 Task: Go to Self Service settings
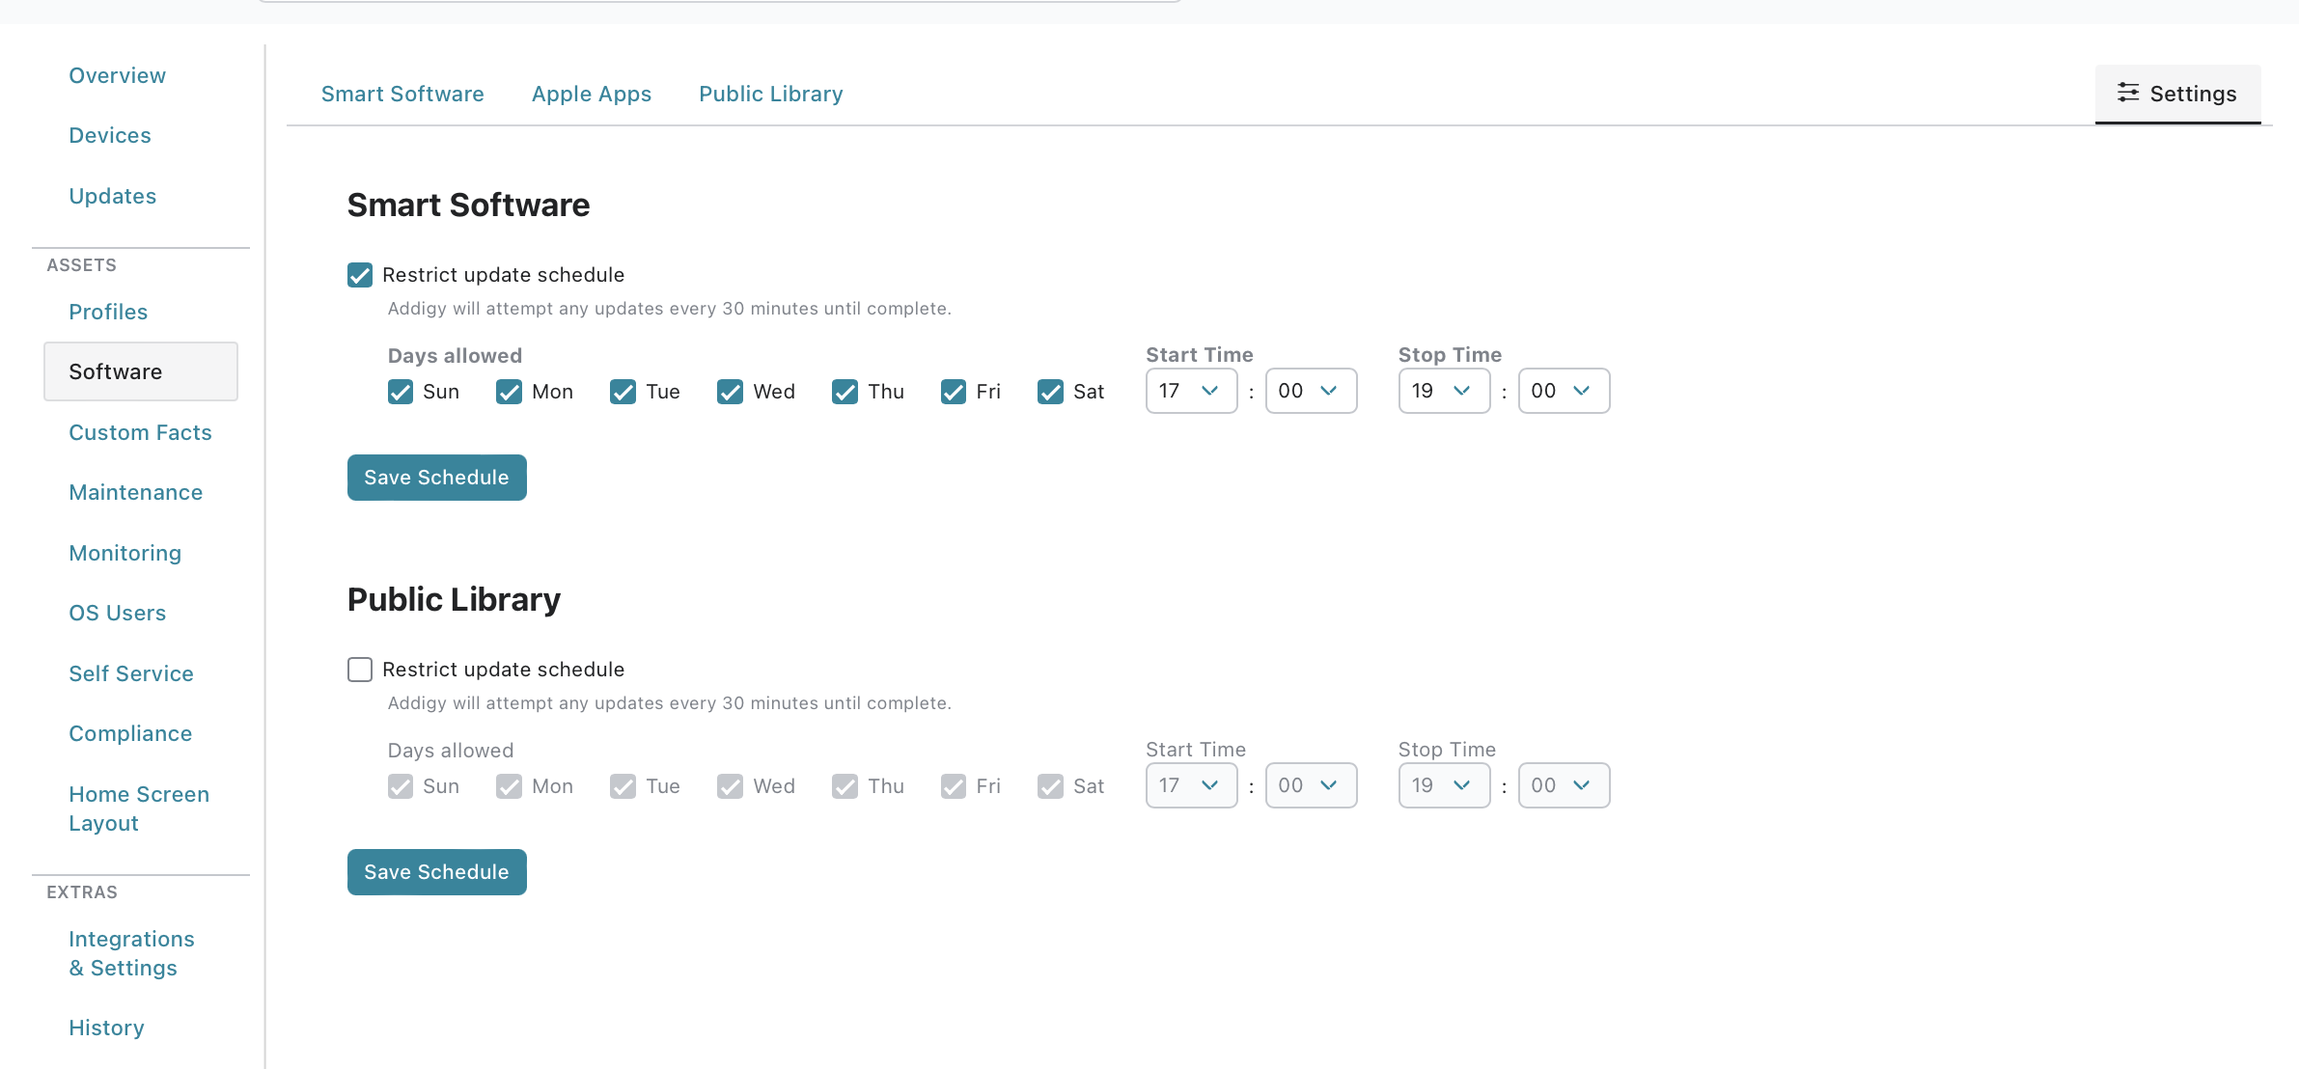coord(131,673)
